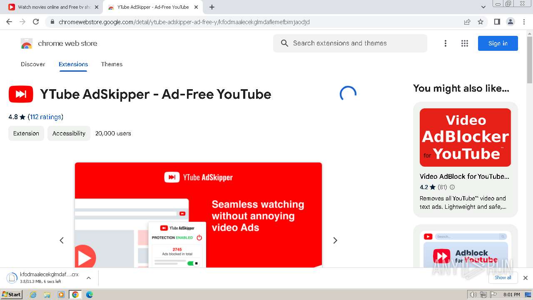The width and height of the screenshot is (533, 300).
Task: Open a new browser tab
Action: pyautogui.click(x=212, y=7)
